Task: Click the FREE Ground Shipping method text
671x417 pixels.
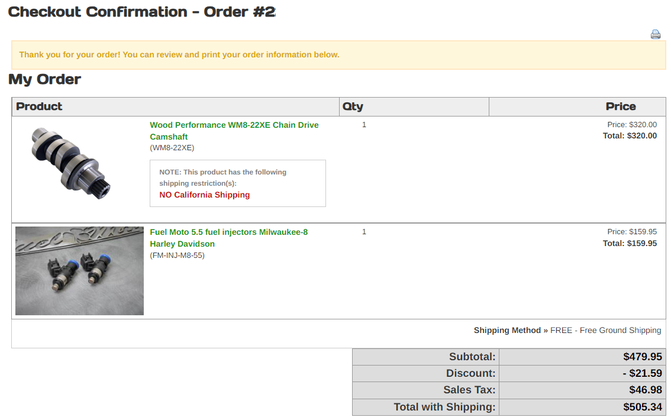Action: (x=605, y=331)
